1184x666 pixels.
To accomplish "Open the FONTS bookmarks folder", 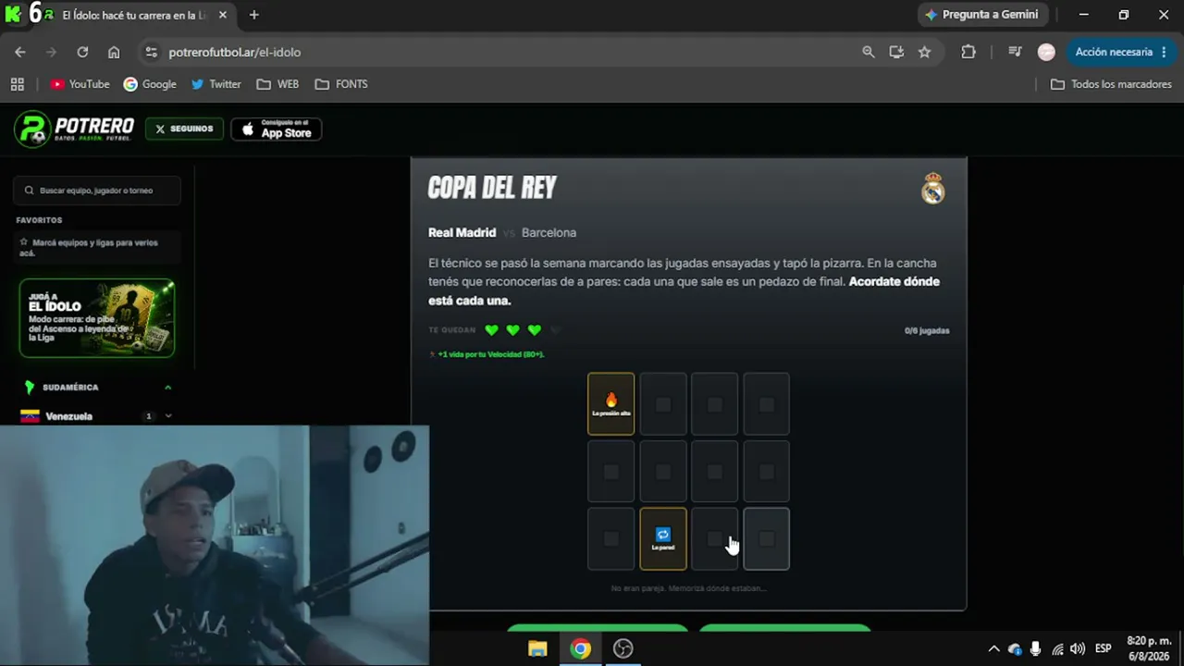I will click(340, 84).
